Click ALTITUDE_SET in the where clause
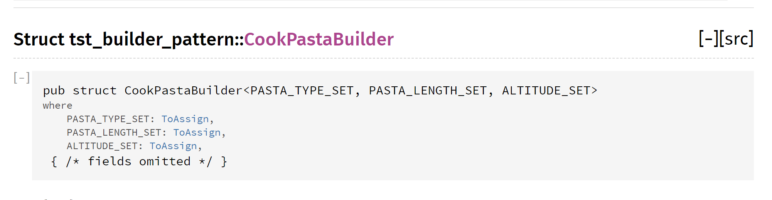The height and width of the screenshot is (200, 772). pos(102,146)
